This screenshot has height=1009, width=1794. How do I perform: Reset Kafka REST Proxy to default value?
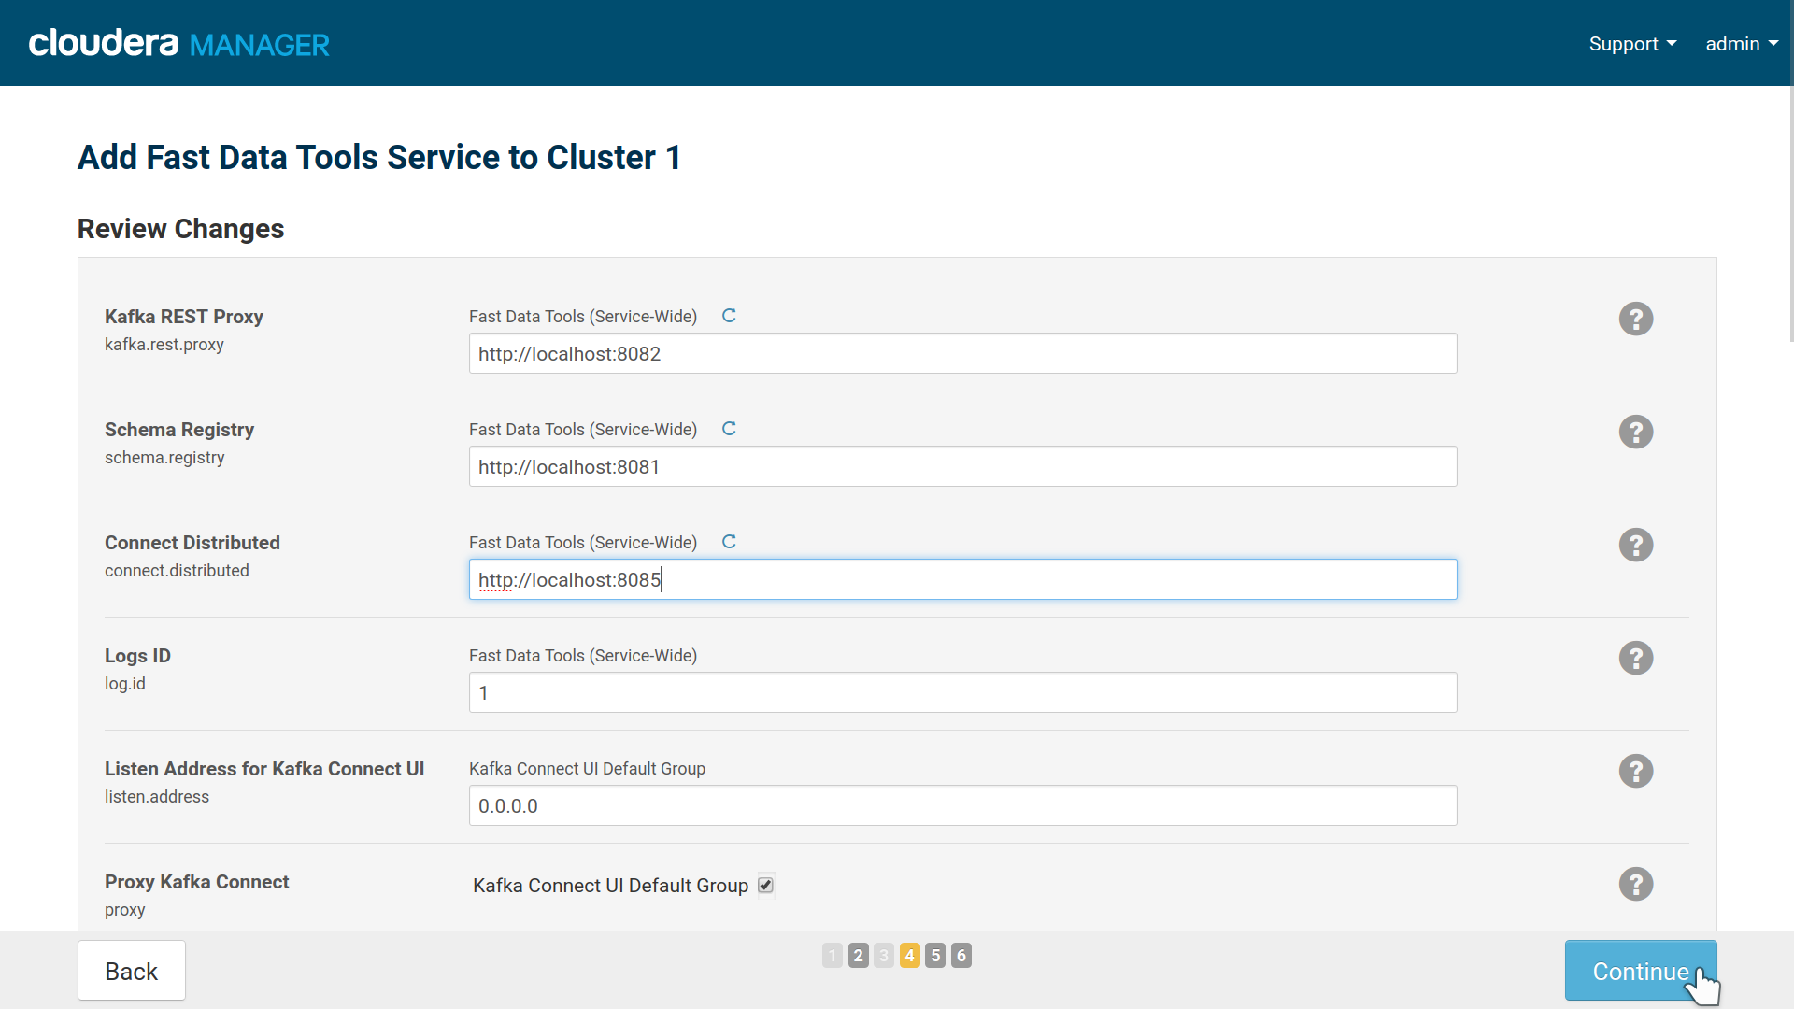click(729, 316)
